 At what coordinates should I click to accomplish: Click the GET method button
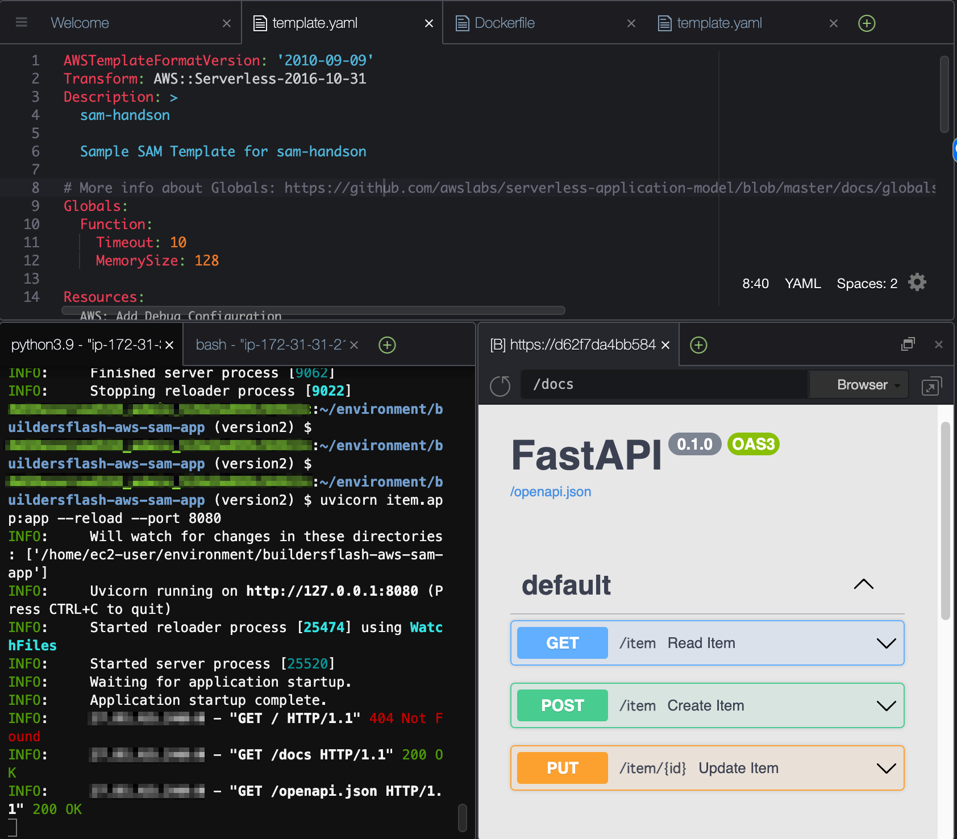coord(563,643)
